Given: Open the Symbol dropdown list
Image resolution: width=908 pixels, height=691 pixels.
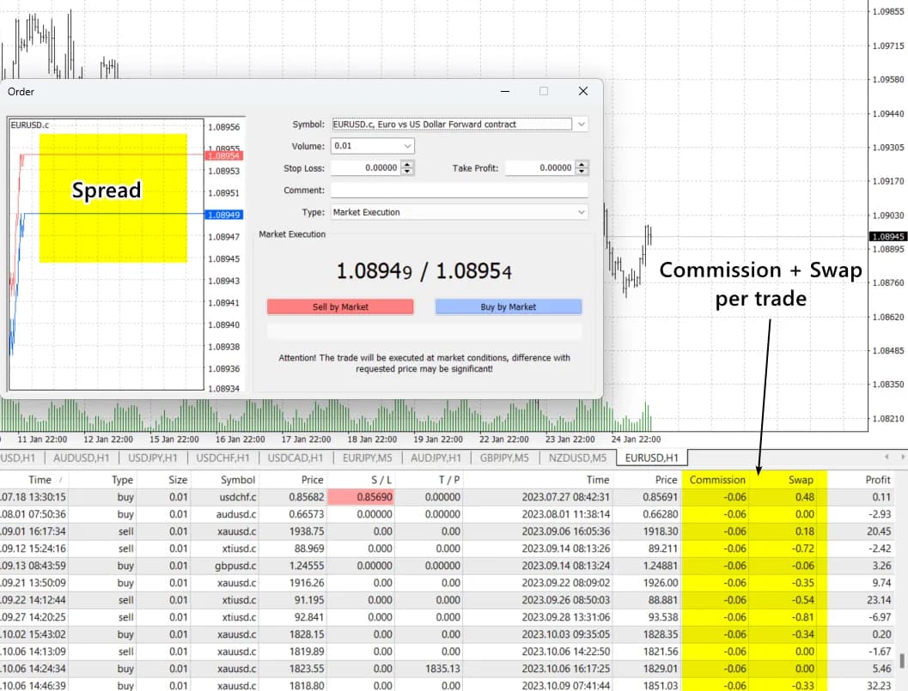Looking at the screenshot, I should (x=582, y=124).
